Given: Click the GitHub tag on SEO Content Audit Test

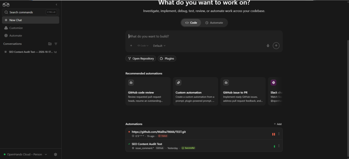Looking at the screenshot, I should click(x=160, y=148).
